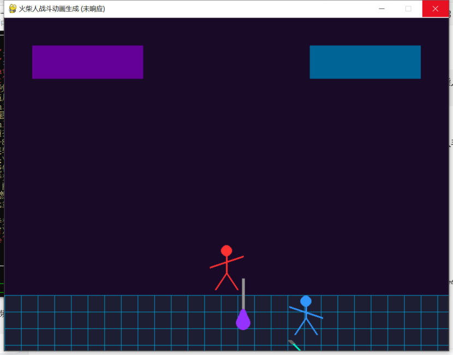
Task: Maximize the stickman animation window
Action: pos(408,9)
